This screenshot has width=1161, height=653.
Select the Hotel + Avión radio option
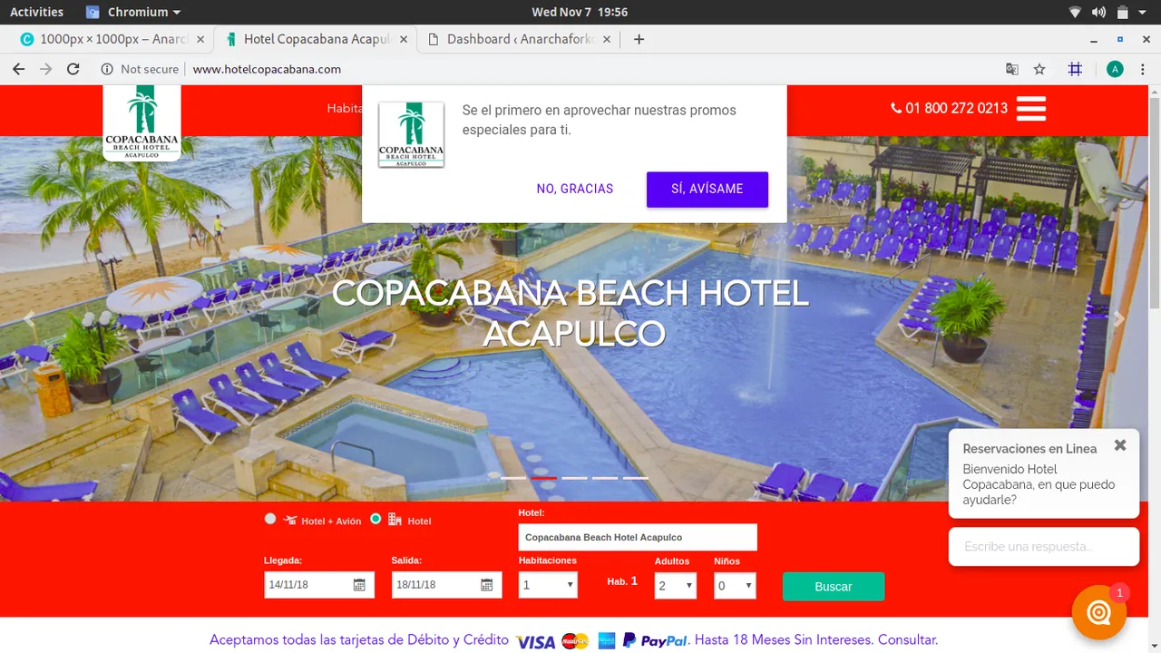(x=270, y=519)
